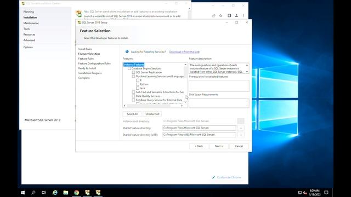
Task: Check Database Engine Services feature
Action: point(129,68)
